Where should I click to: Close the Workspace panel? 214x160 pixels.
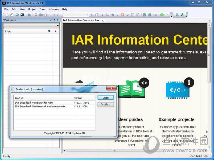point(58,20)
